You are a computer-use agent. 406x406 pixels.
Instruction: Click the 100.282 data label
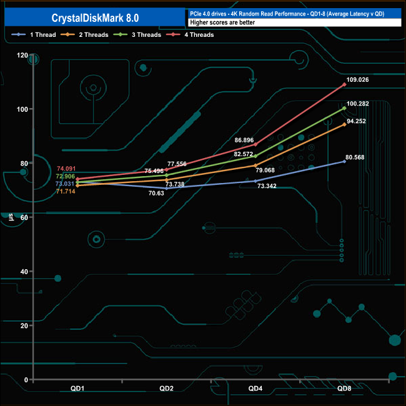pos(357,104)
